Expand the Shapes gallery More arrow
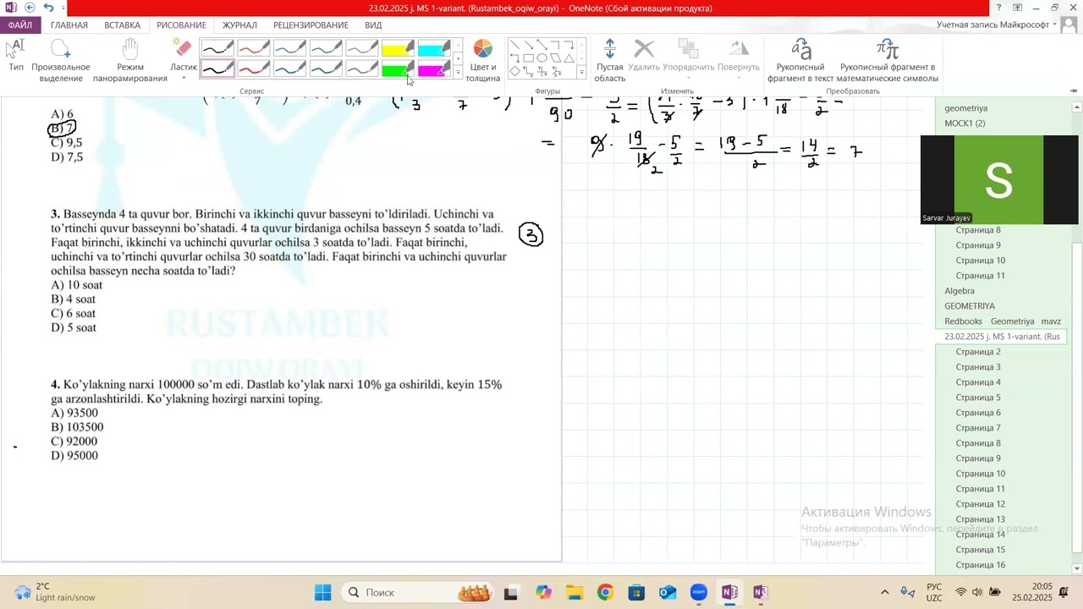The width and height of the screenshot is (1083, 609). click(x=581, y=74)
